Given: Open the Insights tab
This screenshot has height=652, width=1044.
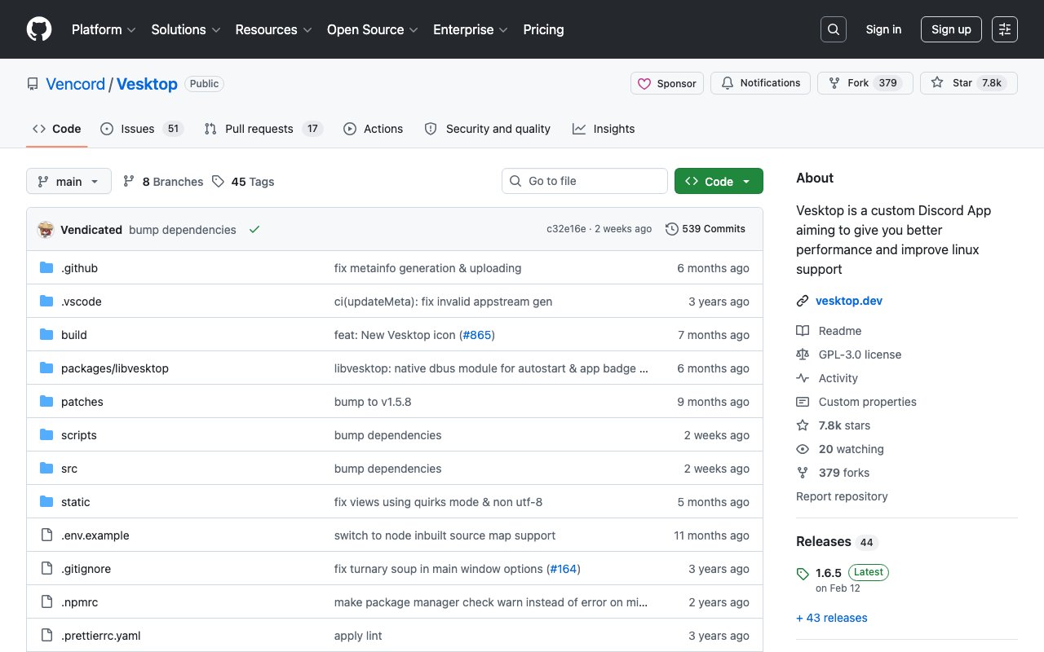Looking at the screenshot, I should coord(604,129).
